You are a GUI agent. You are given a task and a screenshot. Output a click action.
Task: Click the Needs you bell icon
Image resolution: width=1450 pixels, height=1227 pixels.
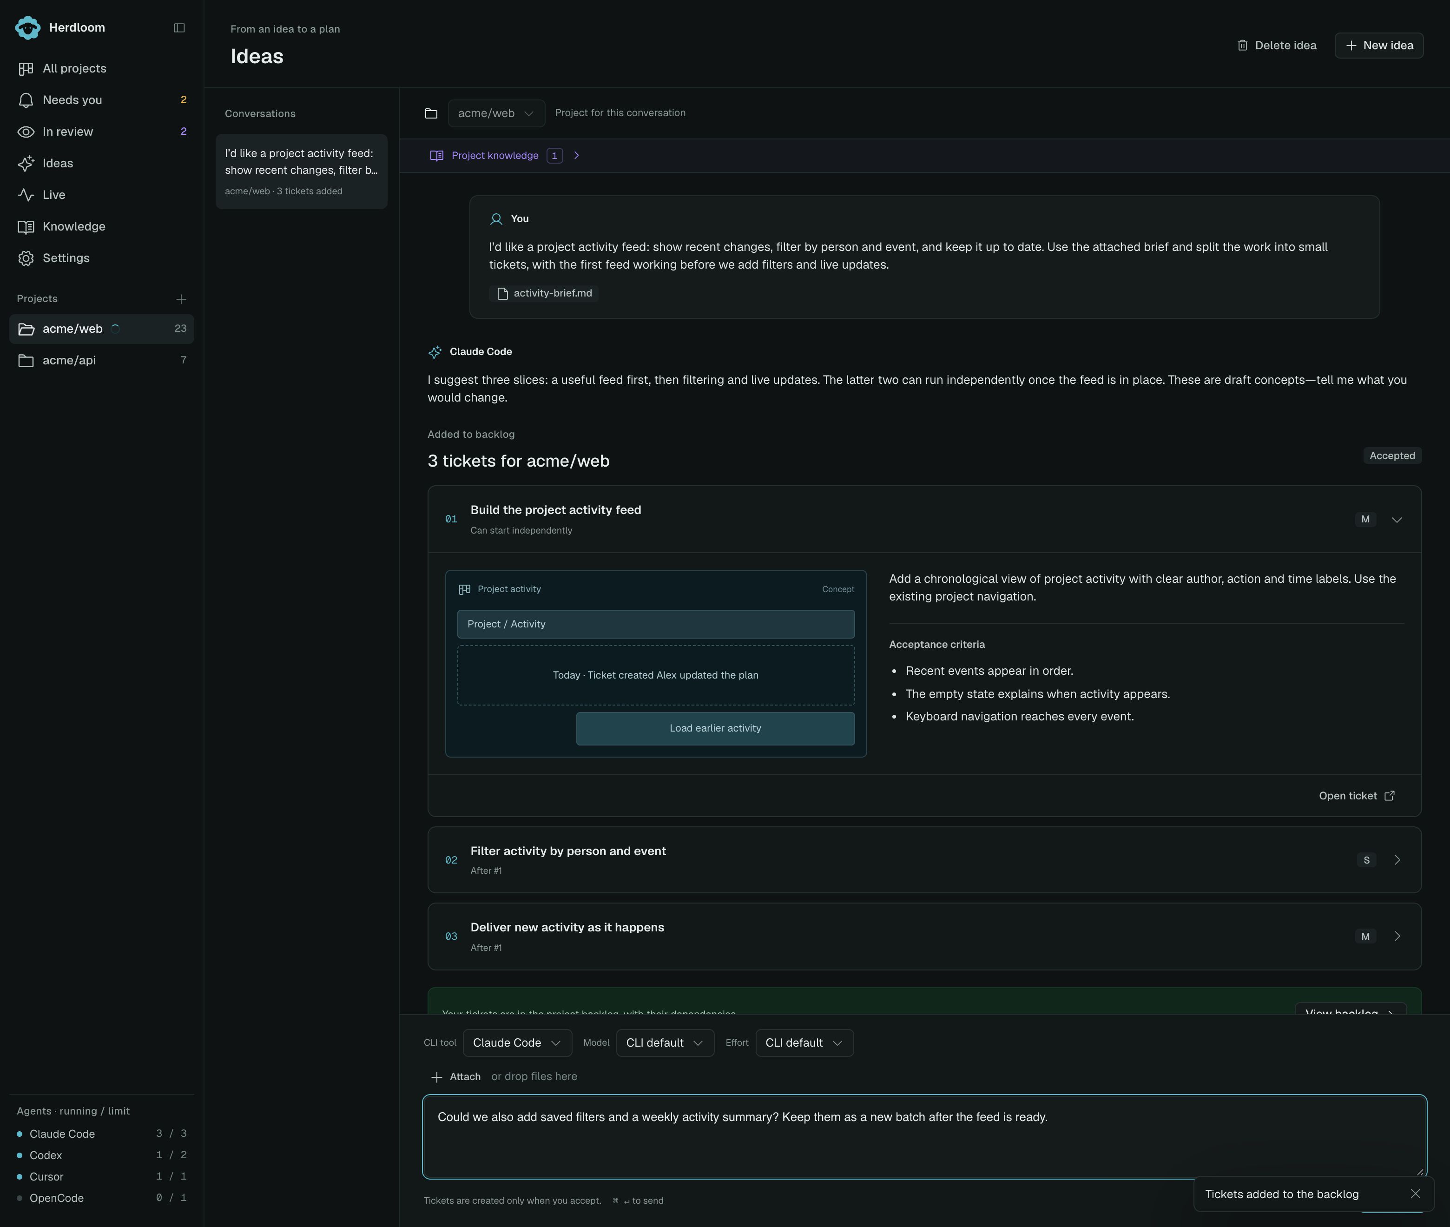(26, 100)
